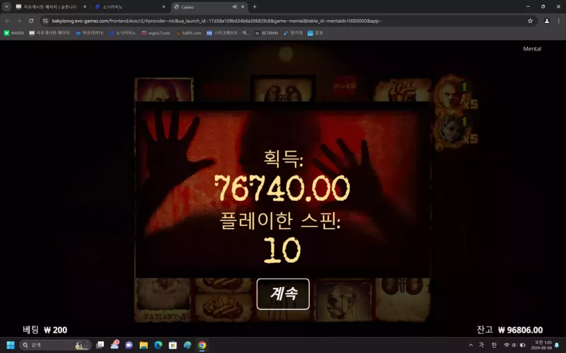Go back to the previous page
Image resolution: width=566 pixels, height=353 pixels.
[7, 21]
